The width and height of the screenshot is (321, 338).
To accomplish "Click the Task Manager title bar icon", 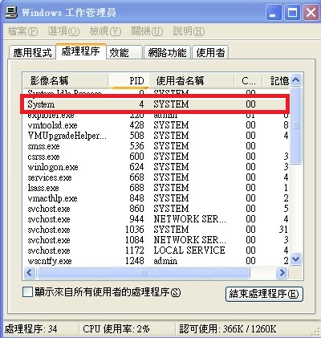I will 11,12.
